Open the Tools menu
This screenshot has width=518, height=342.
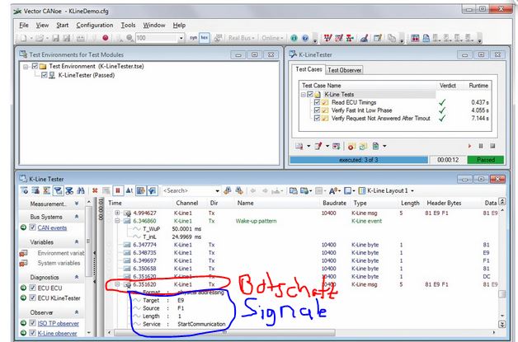pyautogui.click(x=128, y=25)
